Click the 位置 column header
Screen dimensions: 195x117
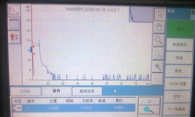click(x=53, y=101)
